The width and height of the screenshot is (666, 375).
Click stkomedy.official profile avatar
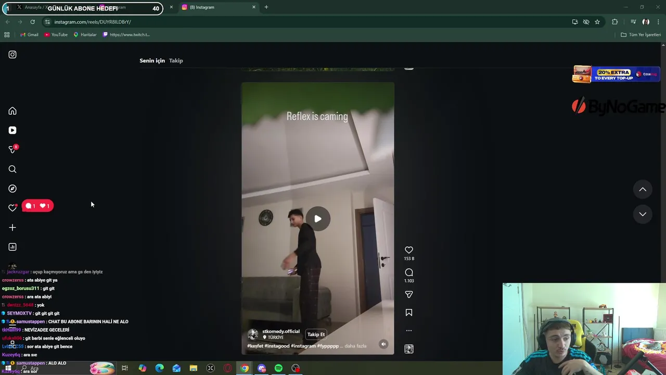253,334
